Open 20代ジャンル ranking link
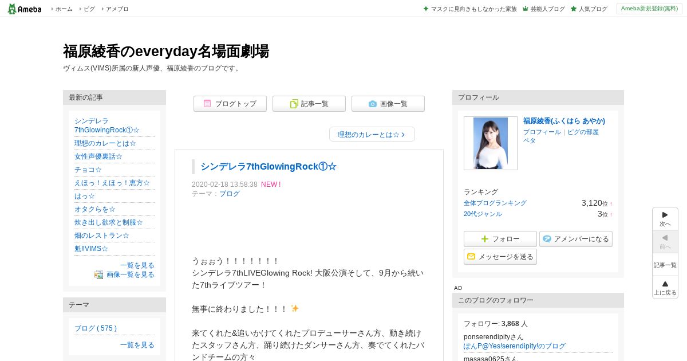The width and height of the screenshot is (687, 361). click(483, 214)
